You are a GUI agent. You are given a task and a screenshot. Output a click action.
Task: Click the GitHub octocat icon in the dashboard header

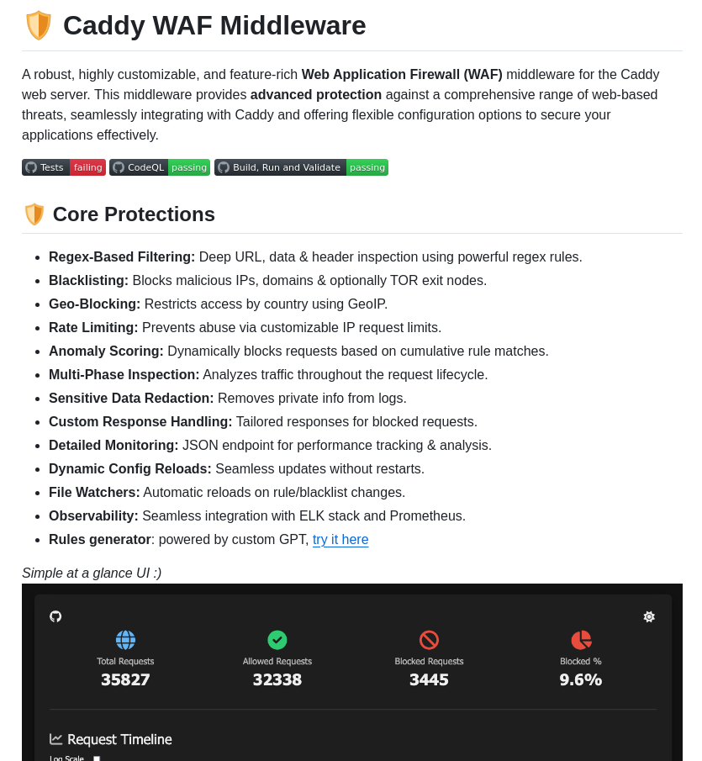coord(55,616)
